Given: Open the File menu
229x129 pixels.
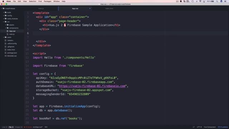Looking at the screenshot, I should click(x=14, y=1).
